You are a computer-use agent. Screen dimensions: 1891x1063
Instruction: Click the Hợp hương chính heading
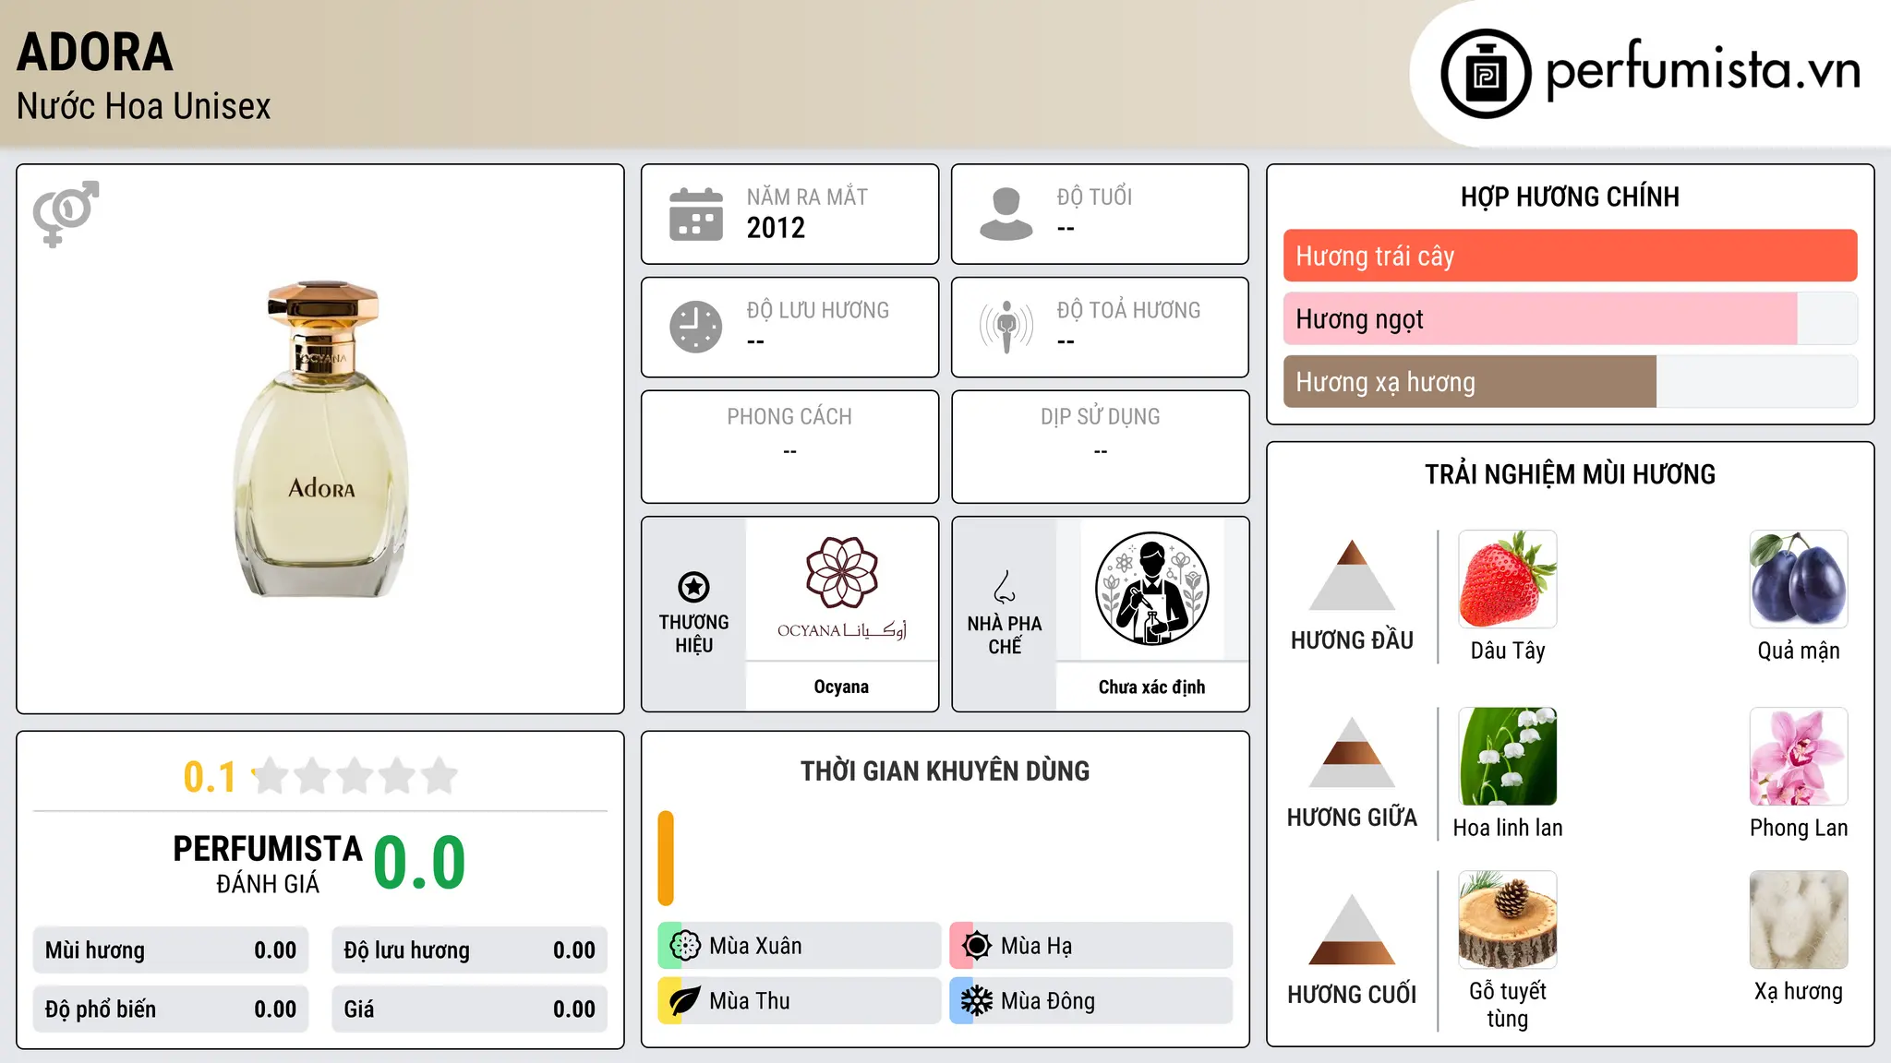1570,197
